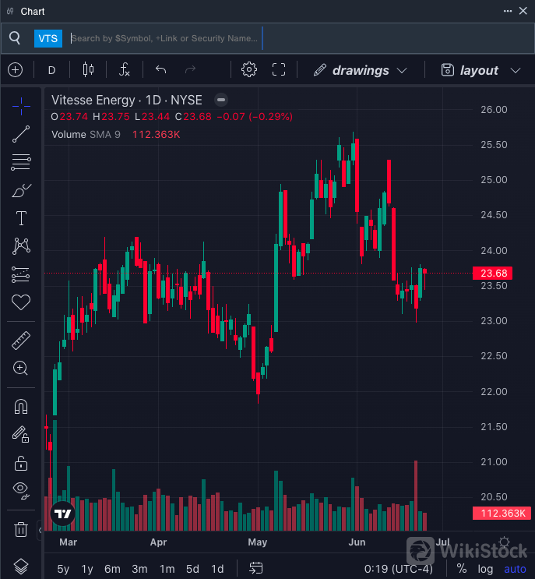The height and width of the screenshot is (579, 535).
Task: Click the trash remove drawings icon
Action: tap(21, 530)
